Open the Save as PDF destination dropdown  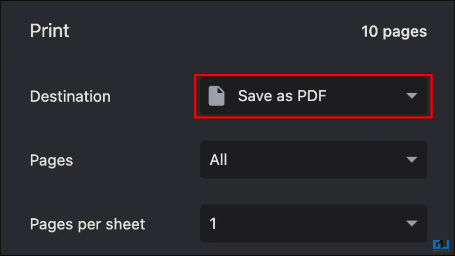pos(314,96)
